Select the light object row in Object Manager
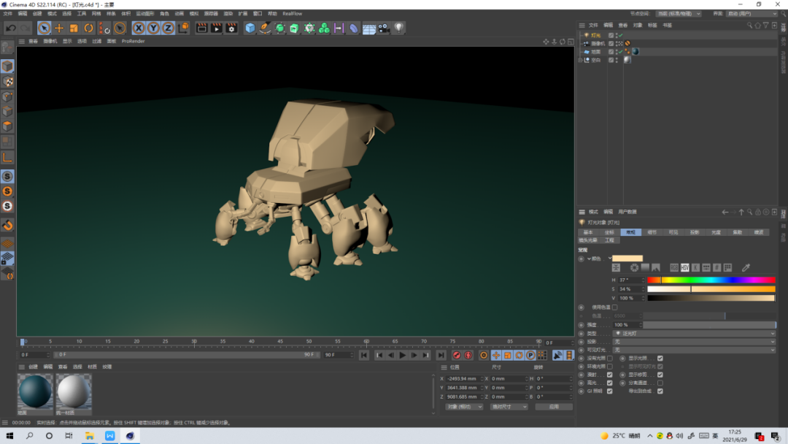 click(x=676, y=35)
